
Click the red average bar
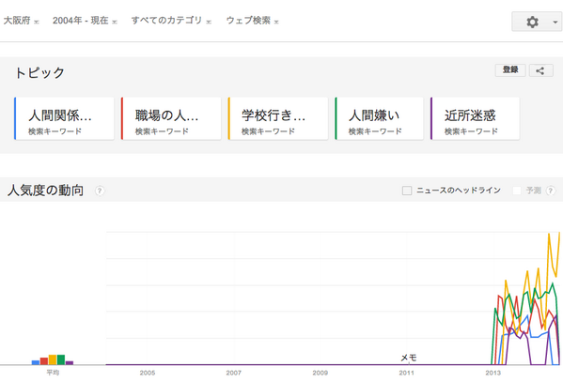(x=44, y=361)
